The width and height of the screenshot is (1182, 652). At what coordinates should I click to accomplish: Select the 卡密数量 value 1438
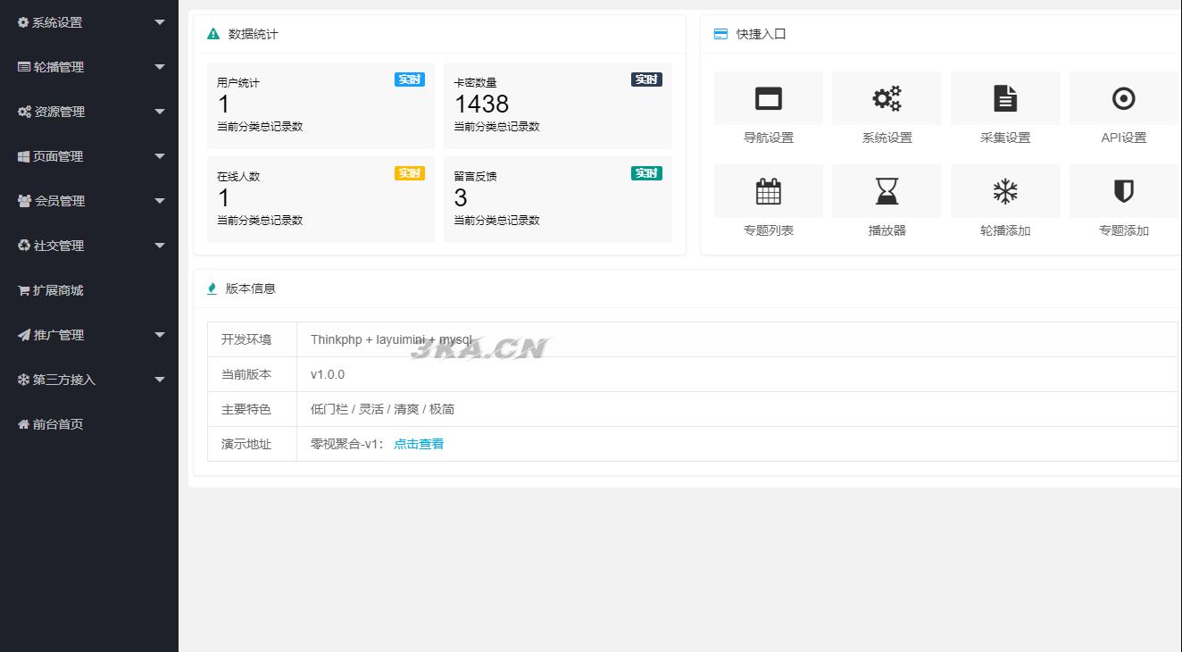(x=481, y=104)
